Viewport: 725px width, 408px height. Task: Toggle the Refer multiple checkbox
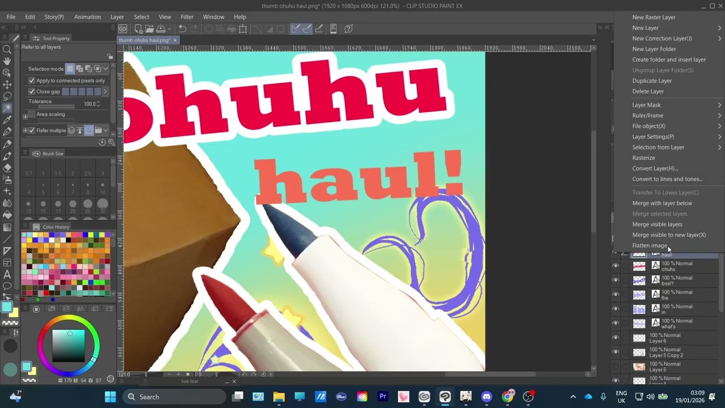click(32, 130)
